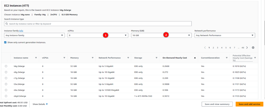
Task: Focus the Search instance type field
Action: (98, 24)
